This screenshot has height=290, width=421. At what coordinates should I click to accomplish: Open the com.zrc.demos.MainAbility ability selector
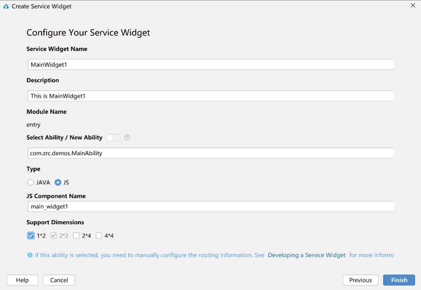pyautogui.click(x=210, y=153)
